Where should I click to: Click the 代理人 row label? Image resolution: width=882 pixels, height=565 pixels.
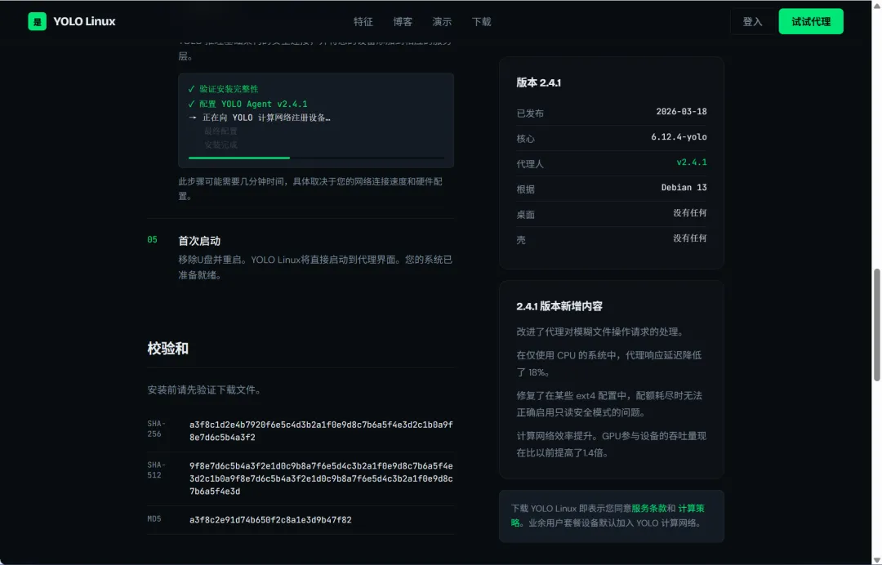[530, 163]
